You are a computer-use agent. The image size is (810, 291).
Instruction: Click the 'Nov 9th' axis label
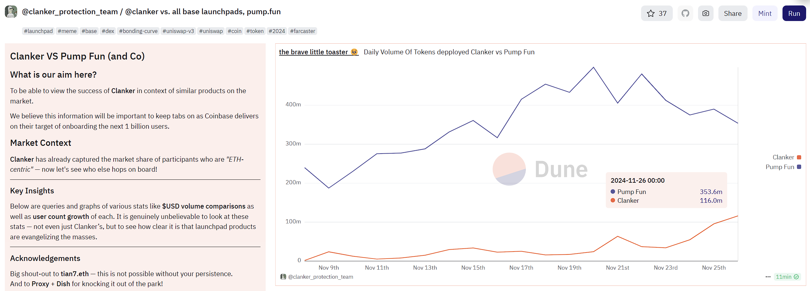point(329,268)
